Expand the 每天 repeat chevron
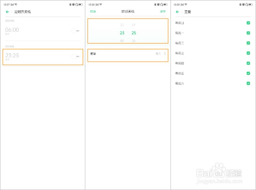 [165, 54]
